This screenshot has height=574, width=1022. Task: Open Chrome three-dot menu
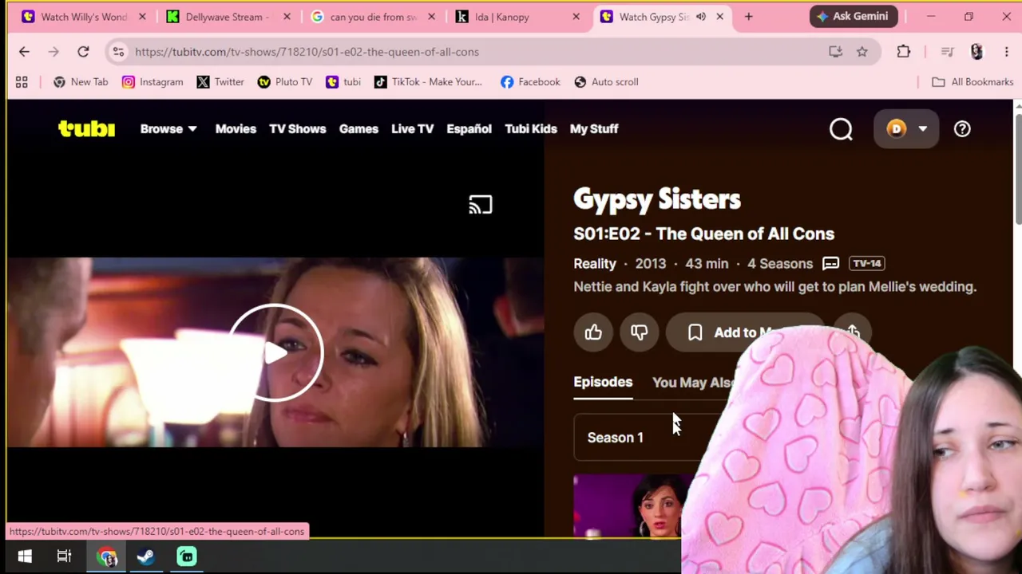1006,52
